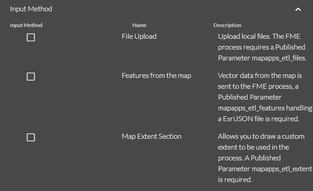Select the Map Extent Section label

point(151,136)
